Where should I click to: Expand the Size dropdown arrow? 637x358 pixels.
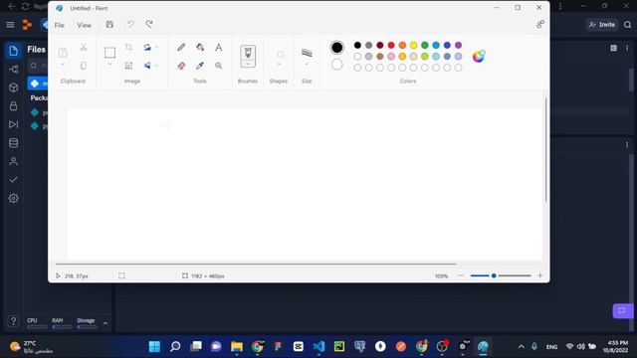307,64
